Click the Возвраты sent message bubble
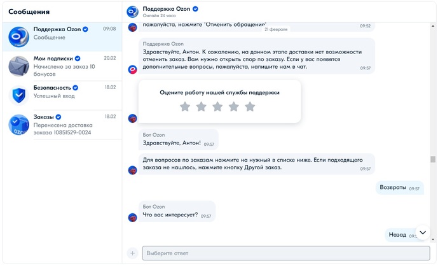 click(400, 188)
